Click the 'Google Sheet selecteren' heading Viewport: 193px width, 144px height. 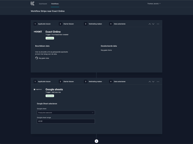tap(47, 104)
